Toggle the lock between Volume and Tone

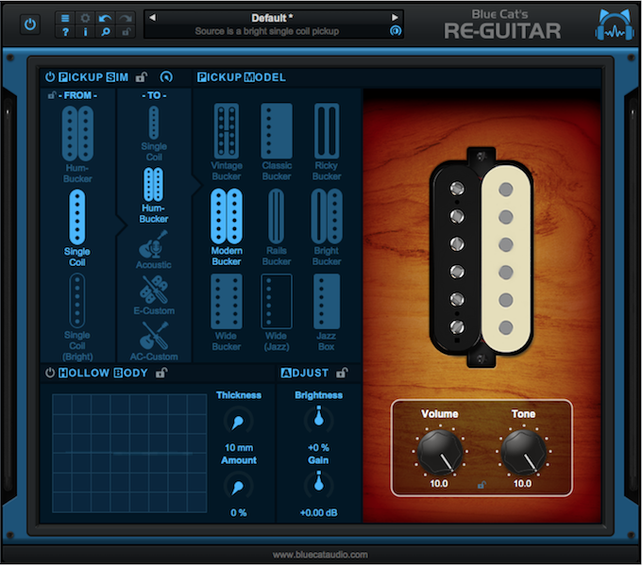point(481,485)
